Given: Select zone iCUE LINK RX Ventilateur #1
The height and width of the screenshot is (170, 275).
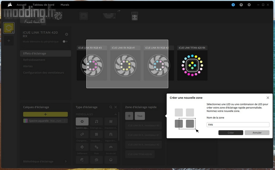Looking at the screenshot, I should (x=143, y=135).
